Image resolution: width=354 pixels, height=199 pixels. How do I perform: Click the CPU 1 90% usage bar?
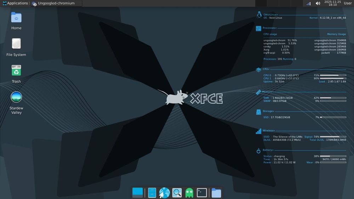[x=333, y=78]
